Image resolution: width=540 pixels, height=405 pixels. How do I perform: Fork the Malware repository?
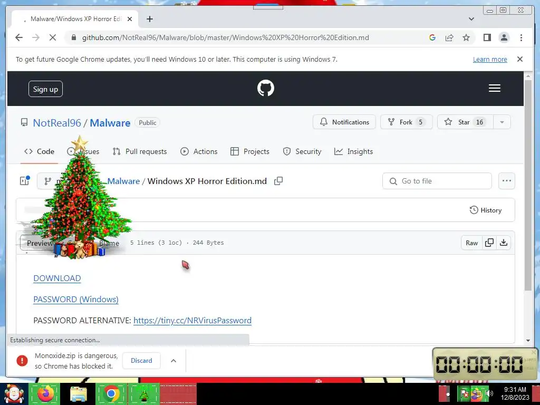click(x=406, y=122)
